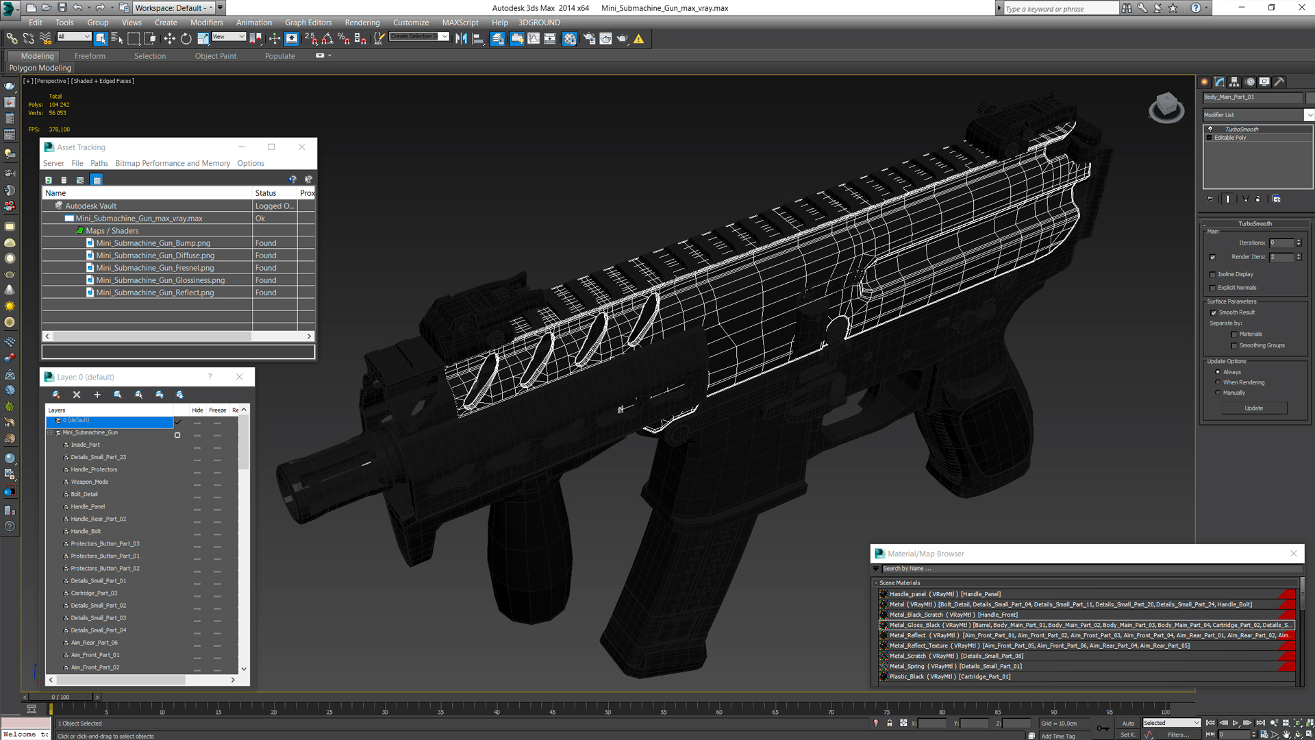Collapse Scene Materials group

tap(876, 583)
